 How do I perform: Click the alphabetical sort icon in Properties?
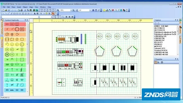[158, 62]
